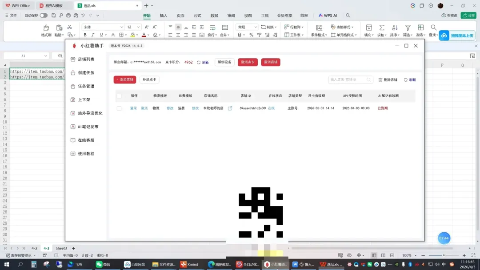The height and width of the screenshot is (270, 480).
Task: Toggle the 自动保存 auto-save switch
Action: [44, 15]
